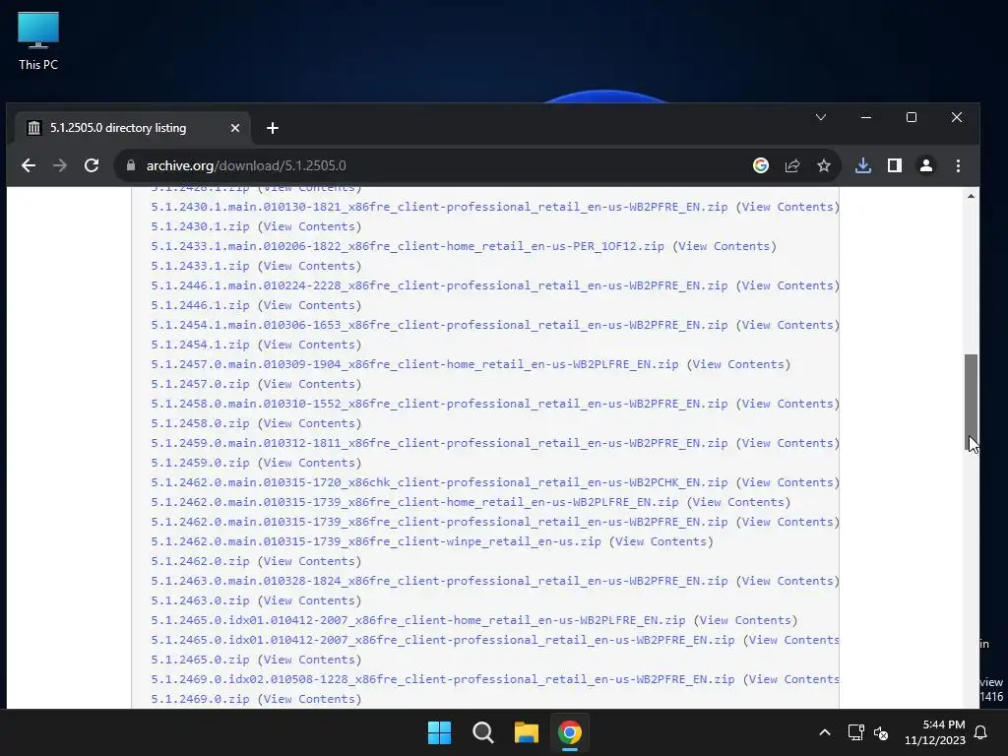Open a new browser tab
The width and height of the screenshot is (1008, 756).
click(x=273, y=128)
